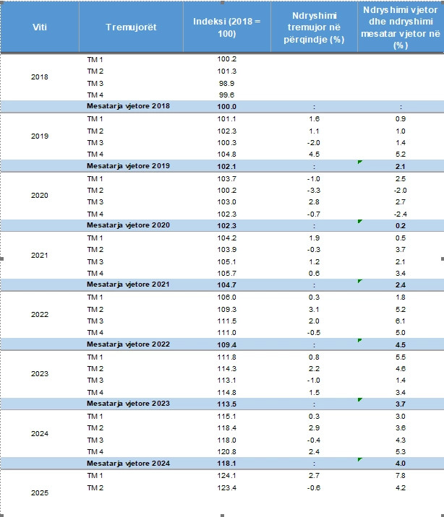Click the "Ndryshimi vjetor dhe ndryshimi mesatar vjetor" header

point(400,27)
